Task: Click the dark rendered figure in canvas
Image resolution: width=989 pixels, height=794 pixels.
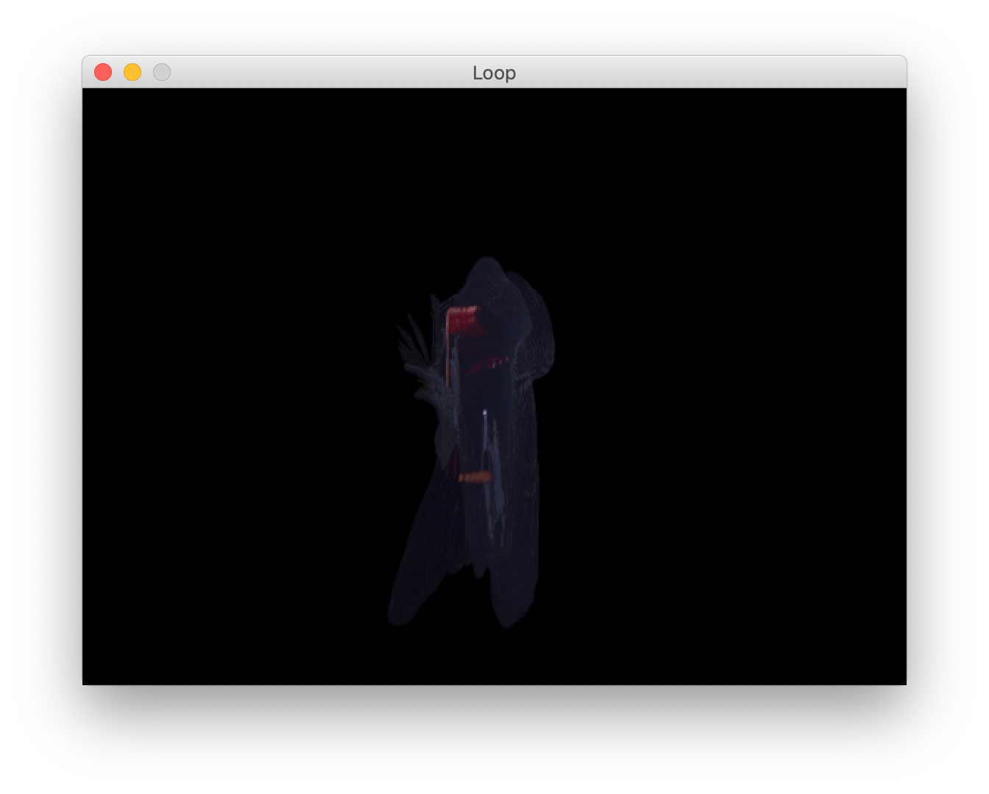Action: coord(472,442)
